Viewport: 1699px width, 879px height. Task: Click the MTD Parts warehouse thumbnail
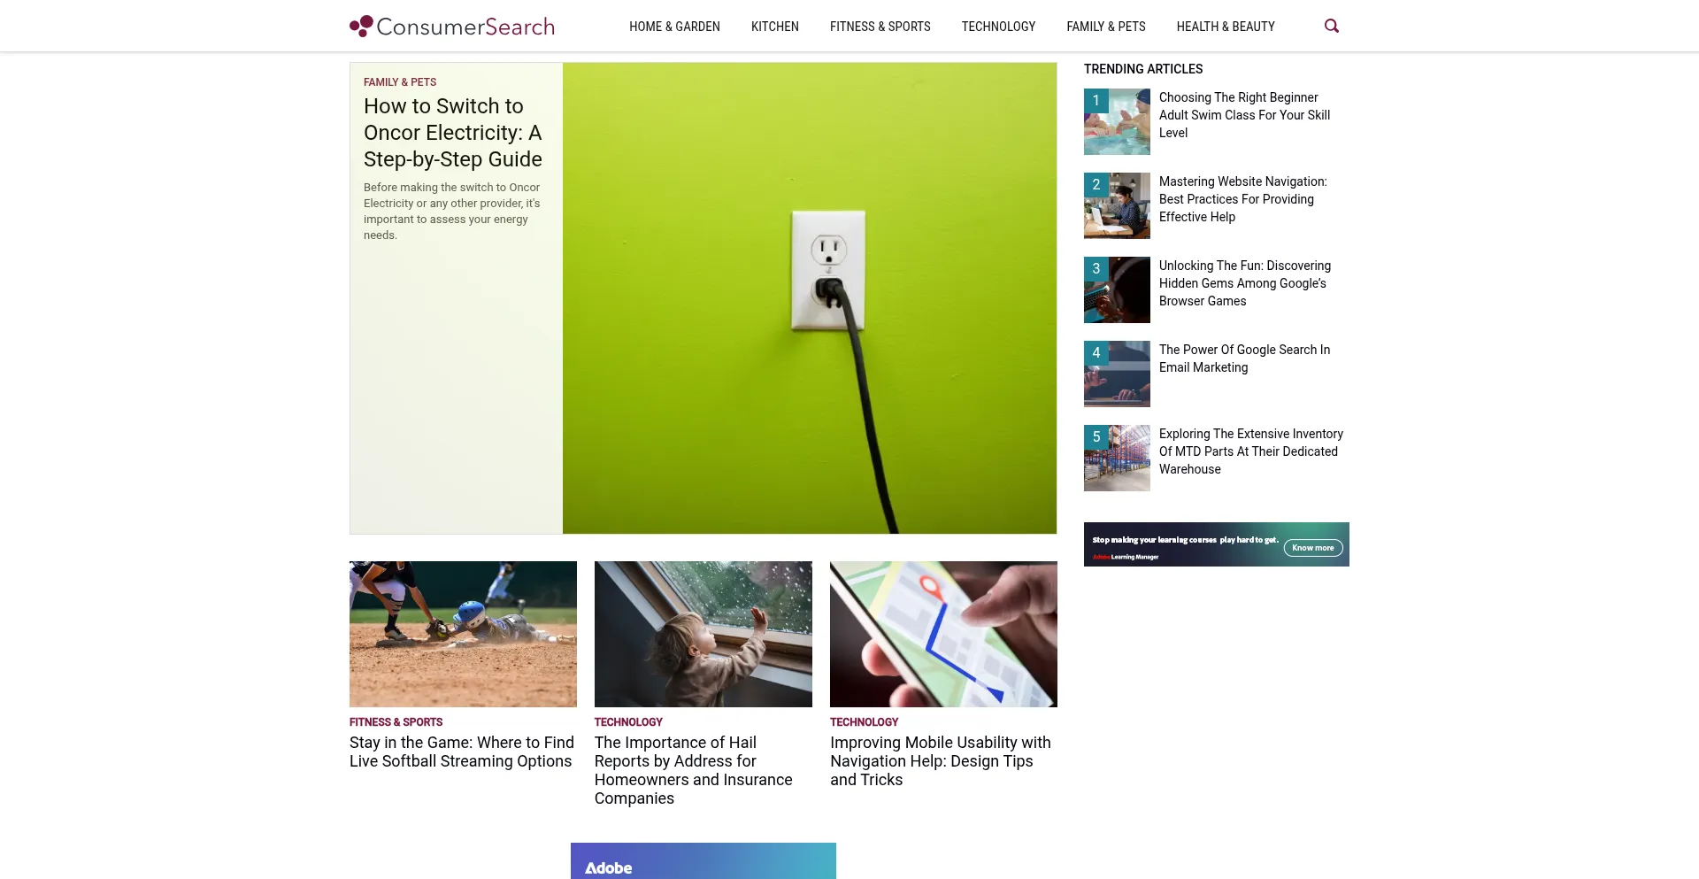point(1117,458)
